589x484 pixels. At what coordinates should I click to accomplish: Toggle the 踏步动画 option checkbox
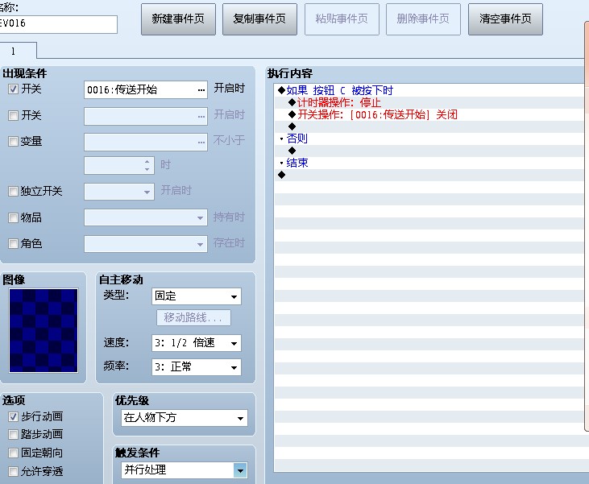point(13,434)
